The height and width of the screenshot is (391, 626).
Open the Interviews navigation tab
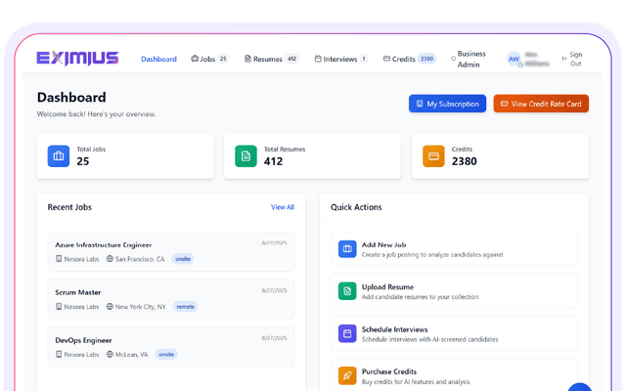coord(340,59)
